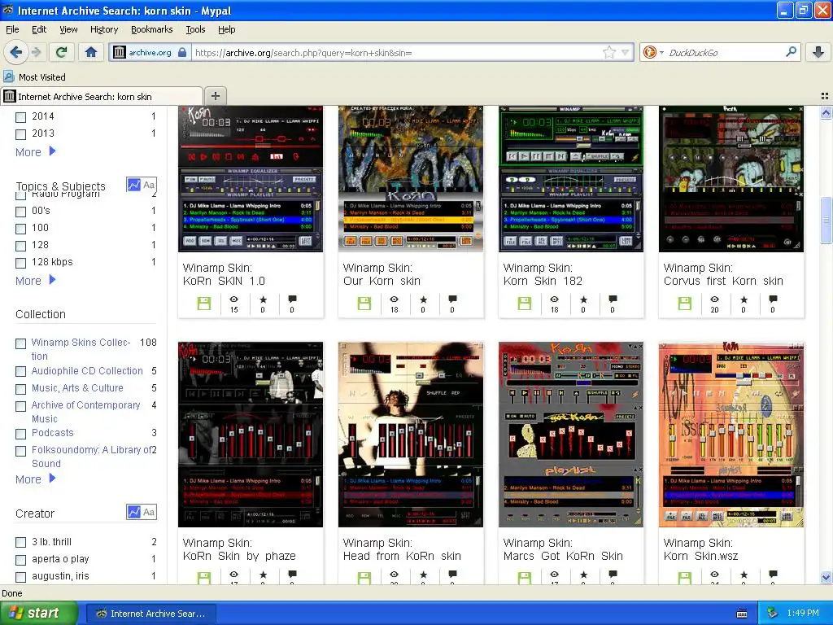Click the floppy icon under Korn Skin 182
Screen dimensions: 833x625
pos(525,304)
